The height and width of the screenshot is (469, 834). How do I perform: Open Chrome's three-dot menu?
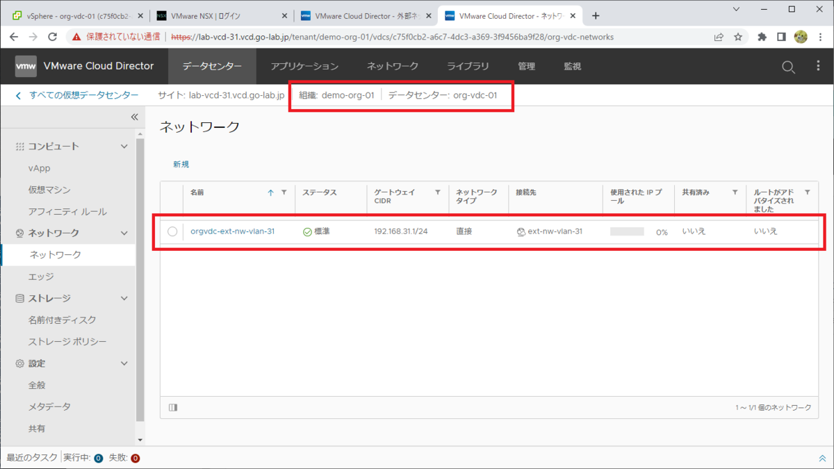coord(820,37)
